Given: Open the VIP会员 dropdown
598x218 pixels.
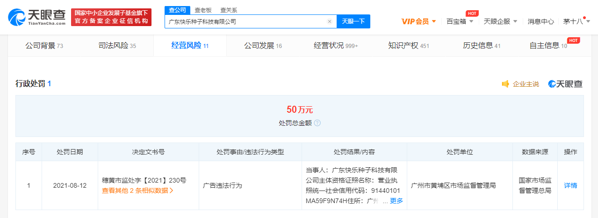Looking at the screenshot, I should coord(418,21).
